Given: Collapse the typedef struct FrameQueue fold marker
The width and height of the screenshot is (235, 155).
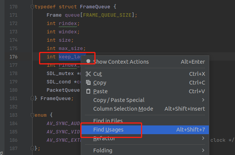Looking at the screenshot, I should (33, 7).
